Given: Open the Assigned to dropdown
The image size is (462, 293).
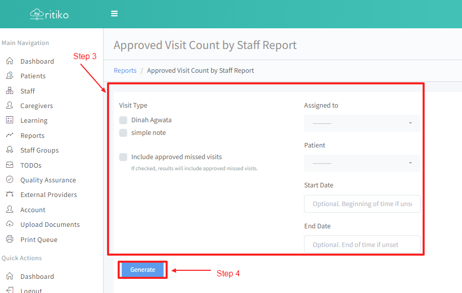Looking at the screenshot, I should [362, 123].
